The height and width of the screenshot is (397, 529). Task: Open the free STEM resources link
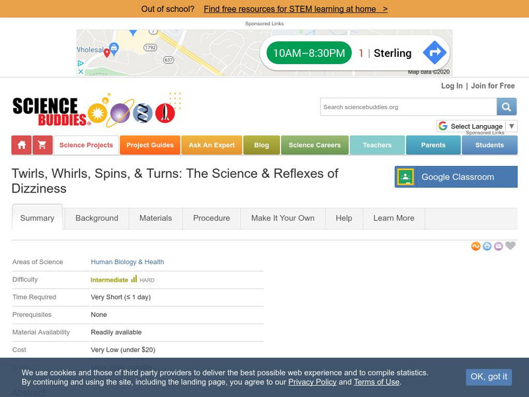(296, 9)
